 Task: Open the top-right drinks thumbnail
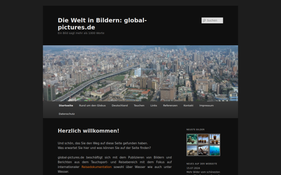pos(214,139)
